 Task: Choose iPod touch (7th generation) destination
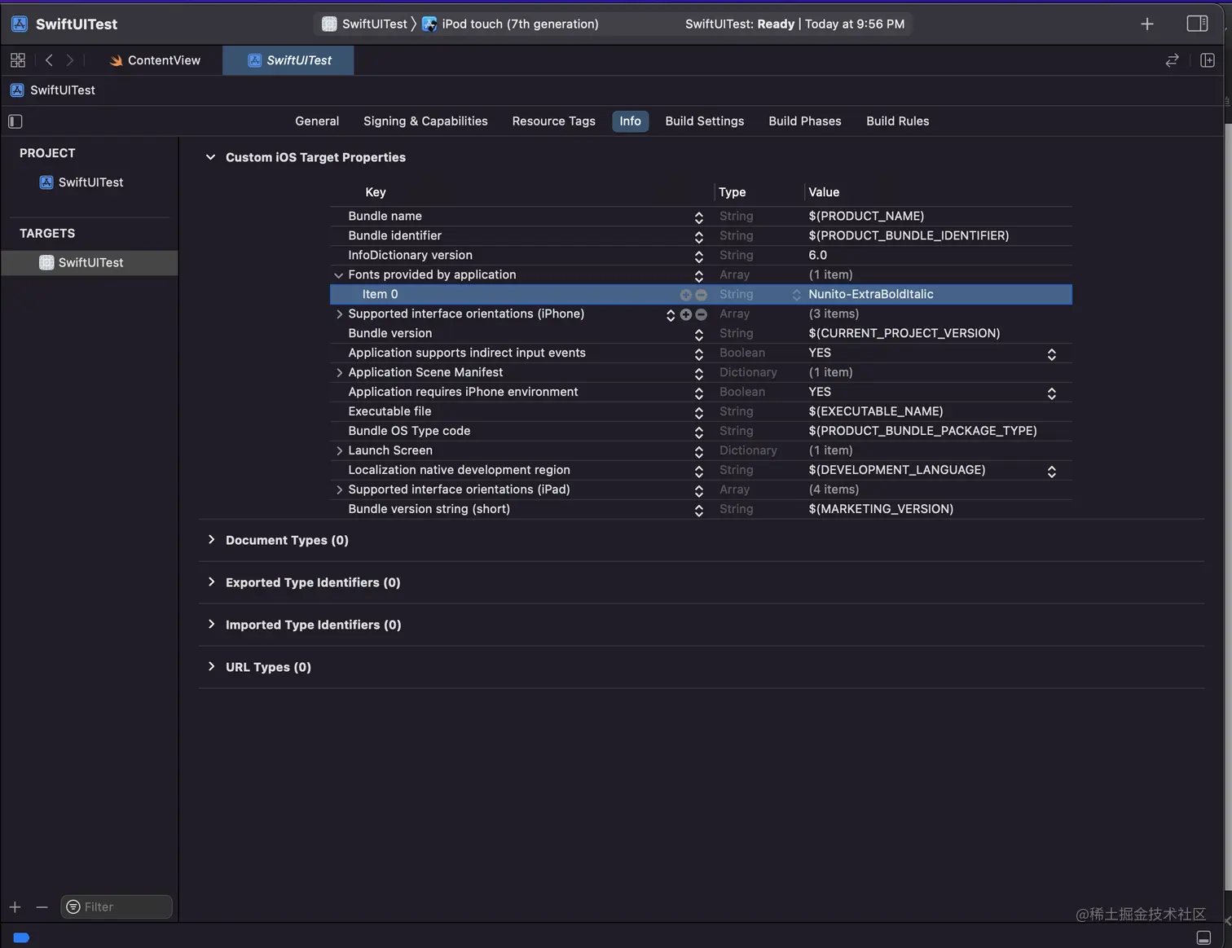510,24
